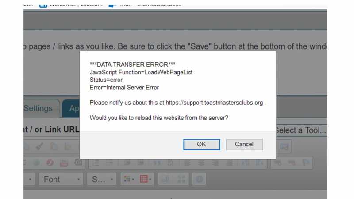Screen dimensions: 354x199
Task: Justify the paragraph text
Action: pyautogui.click(x=229, y=163)
